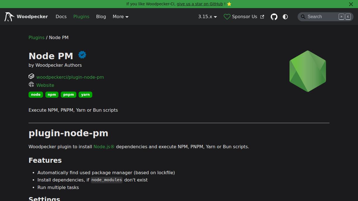Click the plugin-node-pm heading
The height and width of the screenshot is (201, 358).
tap(68, 133)
